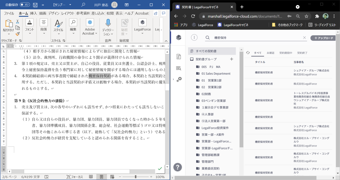This screenshot has width=340, height=180.
Task: Click the refresh icon beside すべて tab
Action: point(248,53)
